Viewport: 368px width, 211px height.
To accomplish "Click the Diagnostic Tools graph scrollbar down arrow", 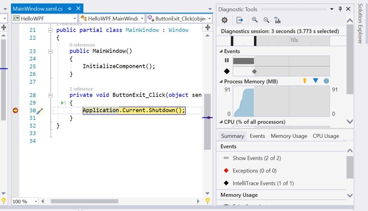I will [350, 122].
